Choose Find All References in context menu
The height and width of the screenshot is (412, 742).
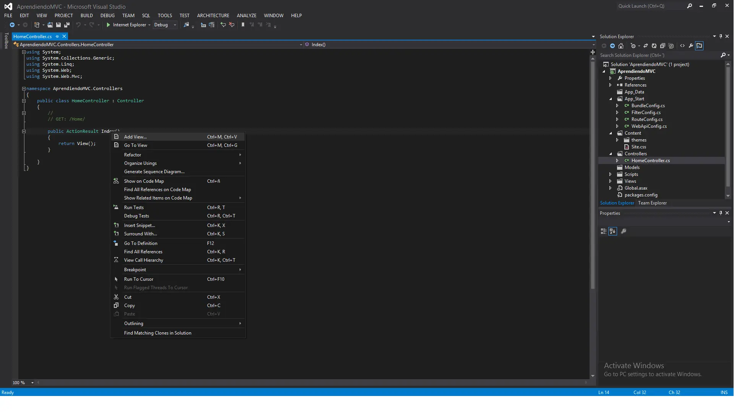178,252
